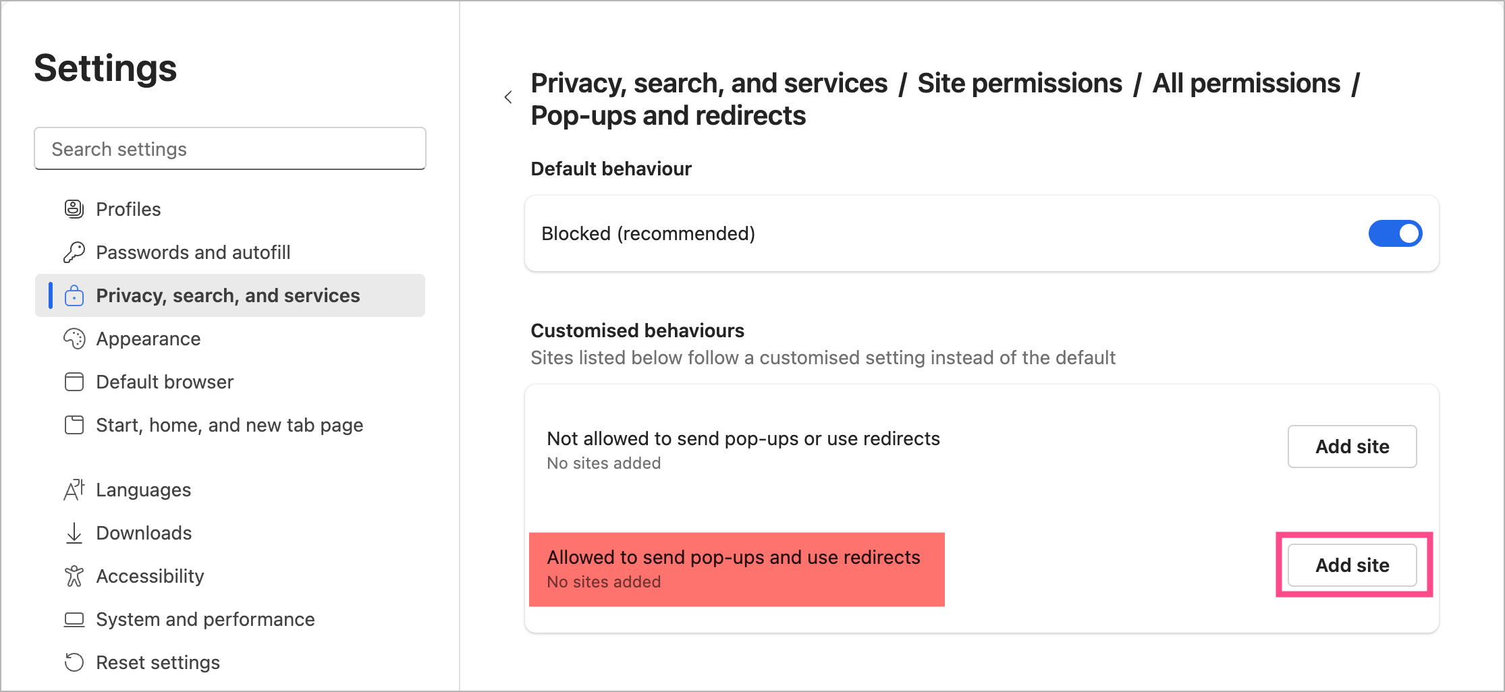
Task: Click the Profiles sidebar icon
Action: point(74,209)
